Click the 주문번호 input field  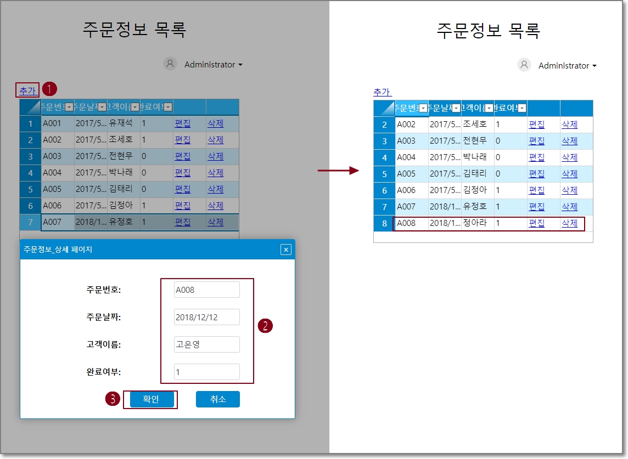pyautogui.click(x=207, y=290)
